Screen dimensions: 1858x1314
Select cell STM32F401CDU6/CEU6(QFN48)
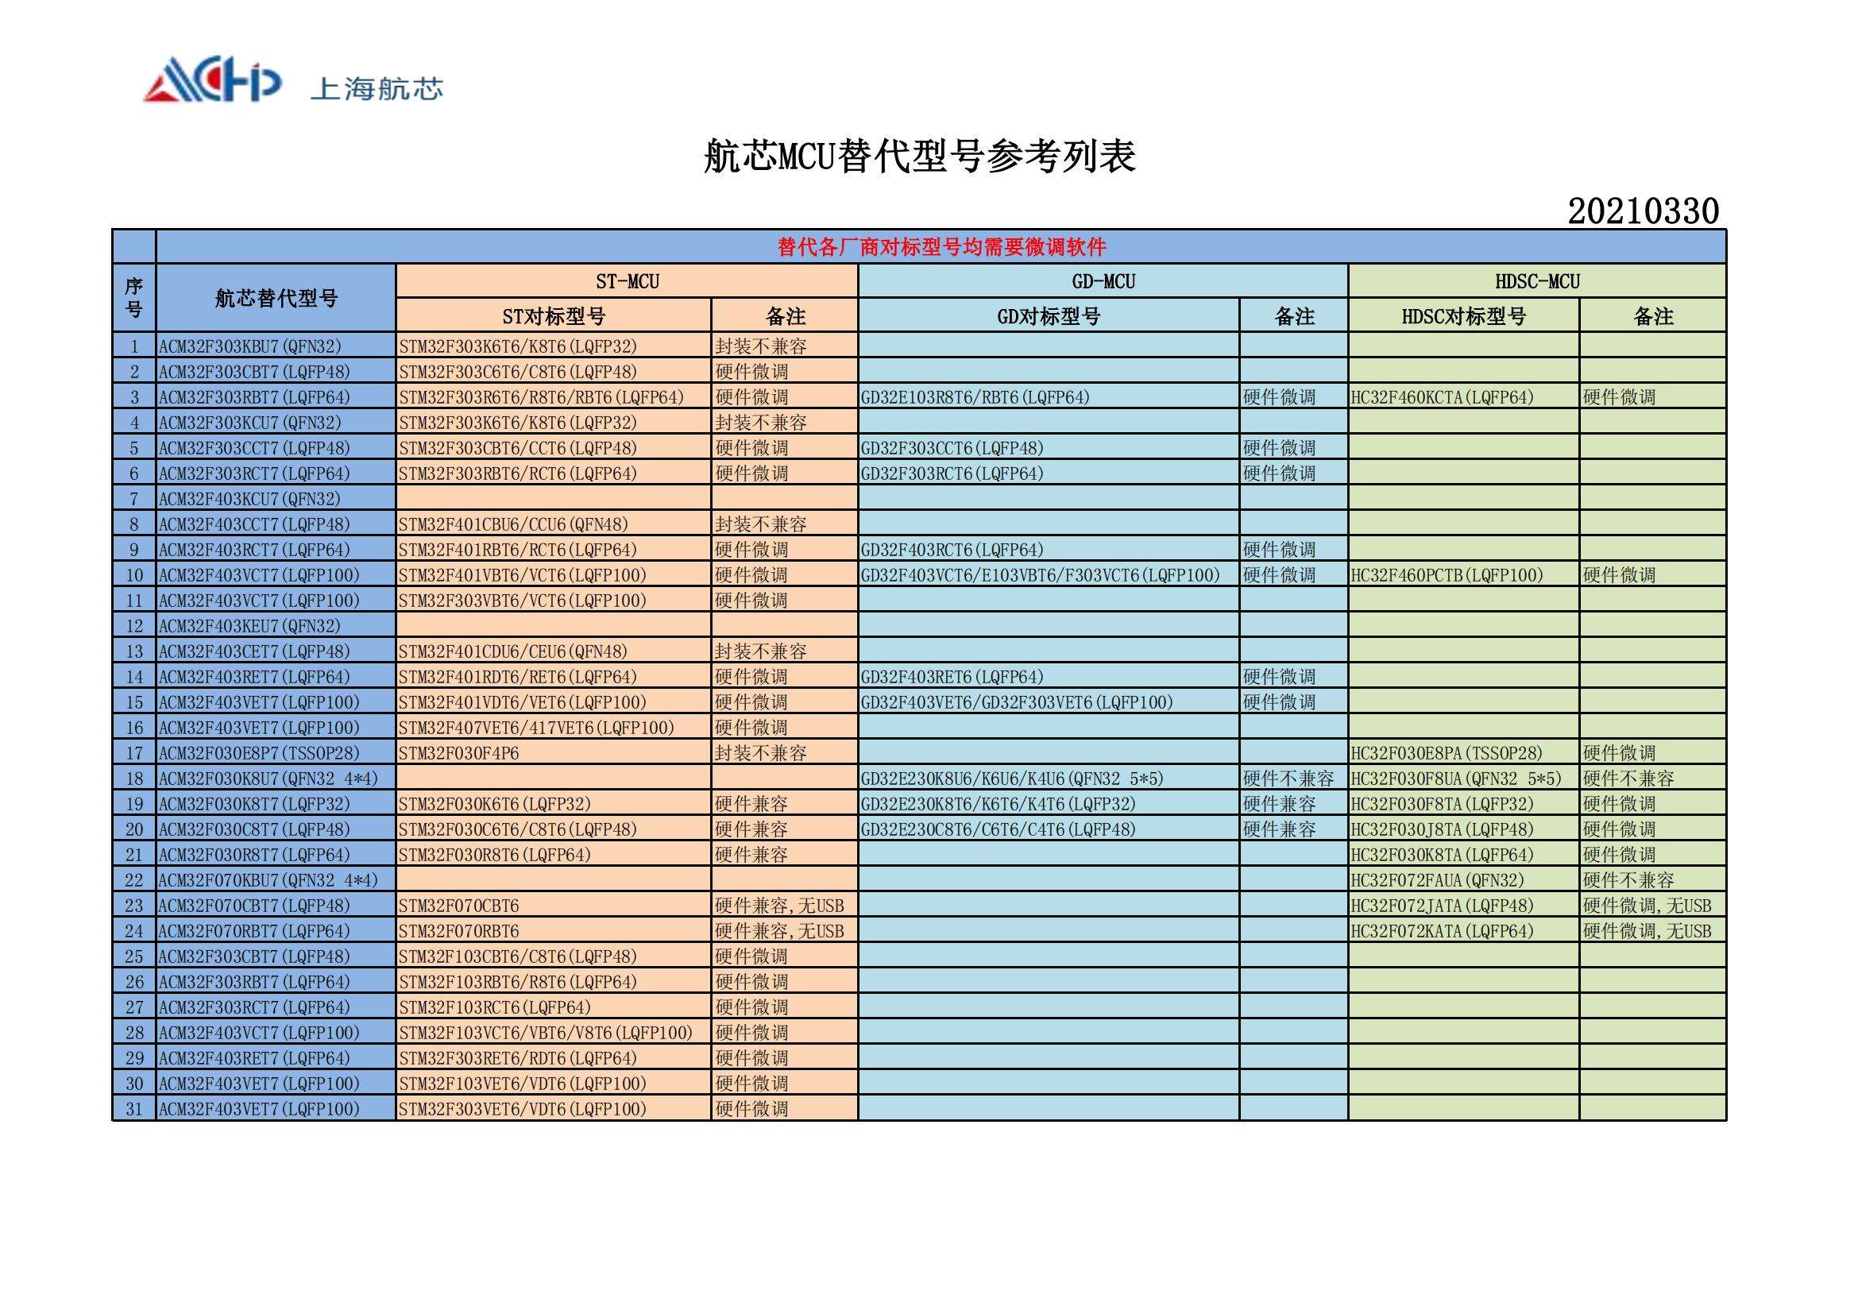[x=554, y=651]
